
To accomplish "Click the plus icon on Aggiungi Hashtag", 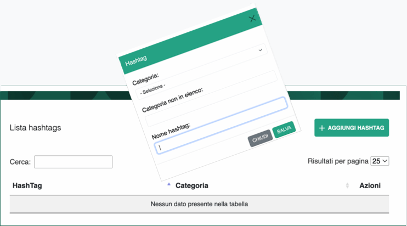I will 322,128.
